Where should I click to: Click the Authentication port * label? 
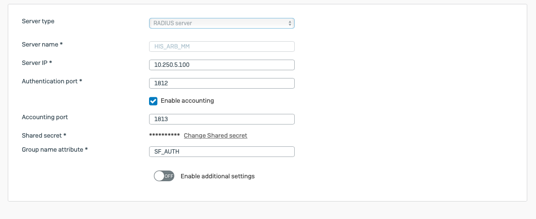point(52,81)
